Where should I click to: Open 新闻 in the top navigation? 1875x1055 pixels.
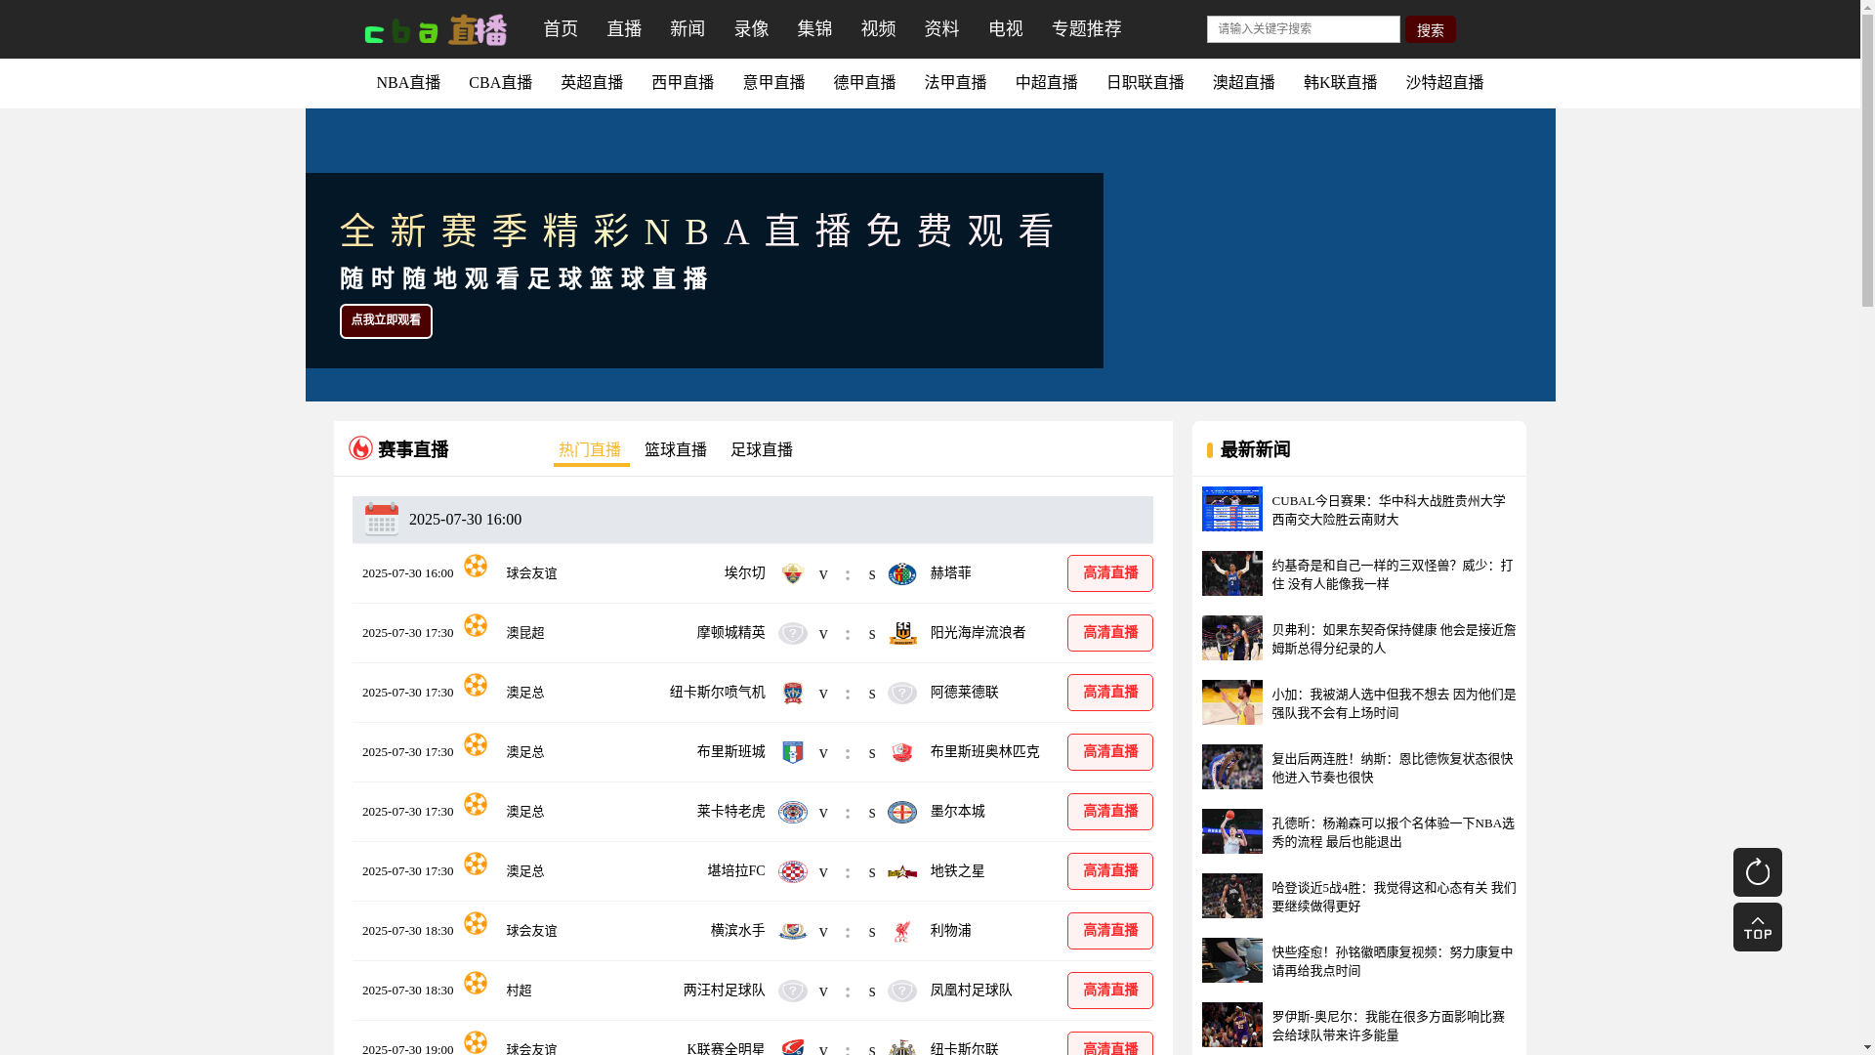tap(687, 29)
